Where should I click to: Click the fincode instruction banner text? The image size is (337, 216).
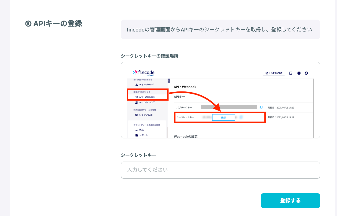click(220, 29)
